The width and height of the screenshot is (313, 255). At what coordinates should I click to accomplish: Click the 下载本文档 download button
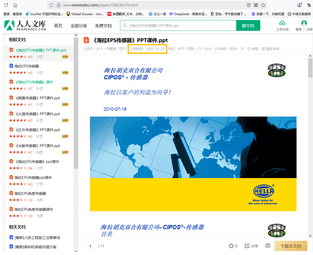point(291,246)
